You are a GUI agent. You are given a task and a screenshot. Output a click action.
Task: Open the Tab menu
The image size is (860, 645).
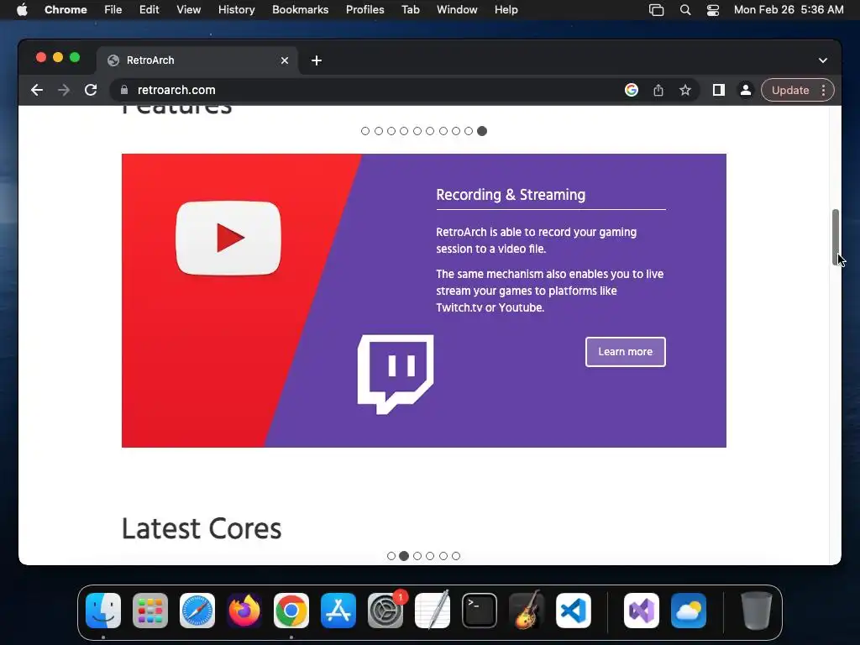(x=410, y=10)
